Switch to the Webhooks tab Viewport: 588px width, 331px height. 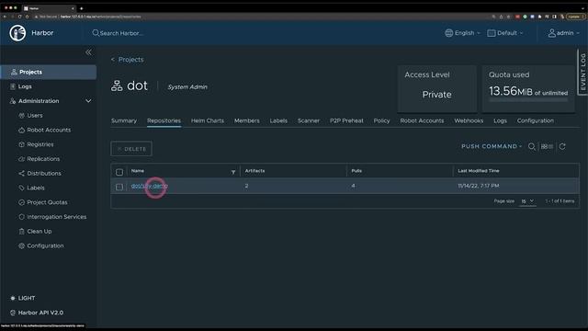point(469,120)
